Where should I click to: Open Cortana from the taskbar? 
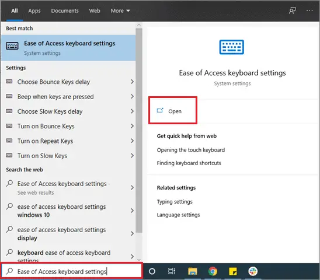click(152, 271)
